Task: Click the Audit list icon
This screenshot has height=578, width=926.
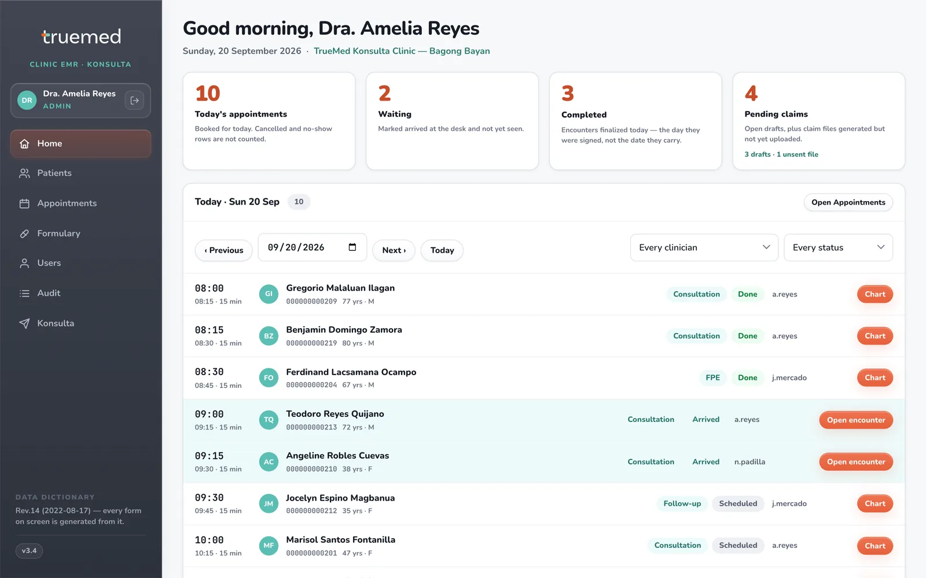Action: click(24, 293)
